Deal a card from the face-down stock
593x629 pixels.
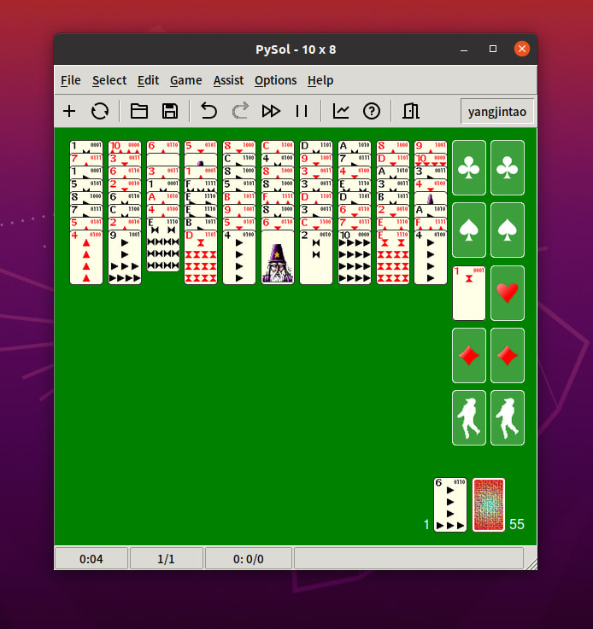(x=489, y=504)
